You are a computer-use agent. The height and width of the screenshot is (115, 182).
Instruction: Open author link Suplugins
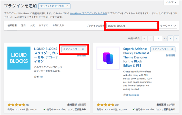coord(134,95)
